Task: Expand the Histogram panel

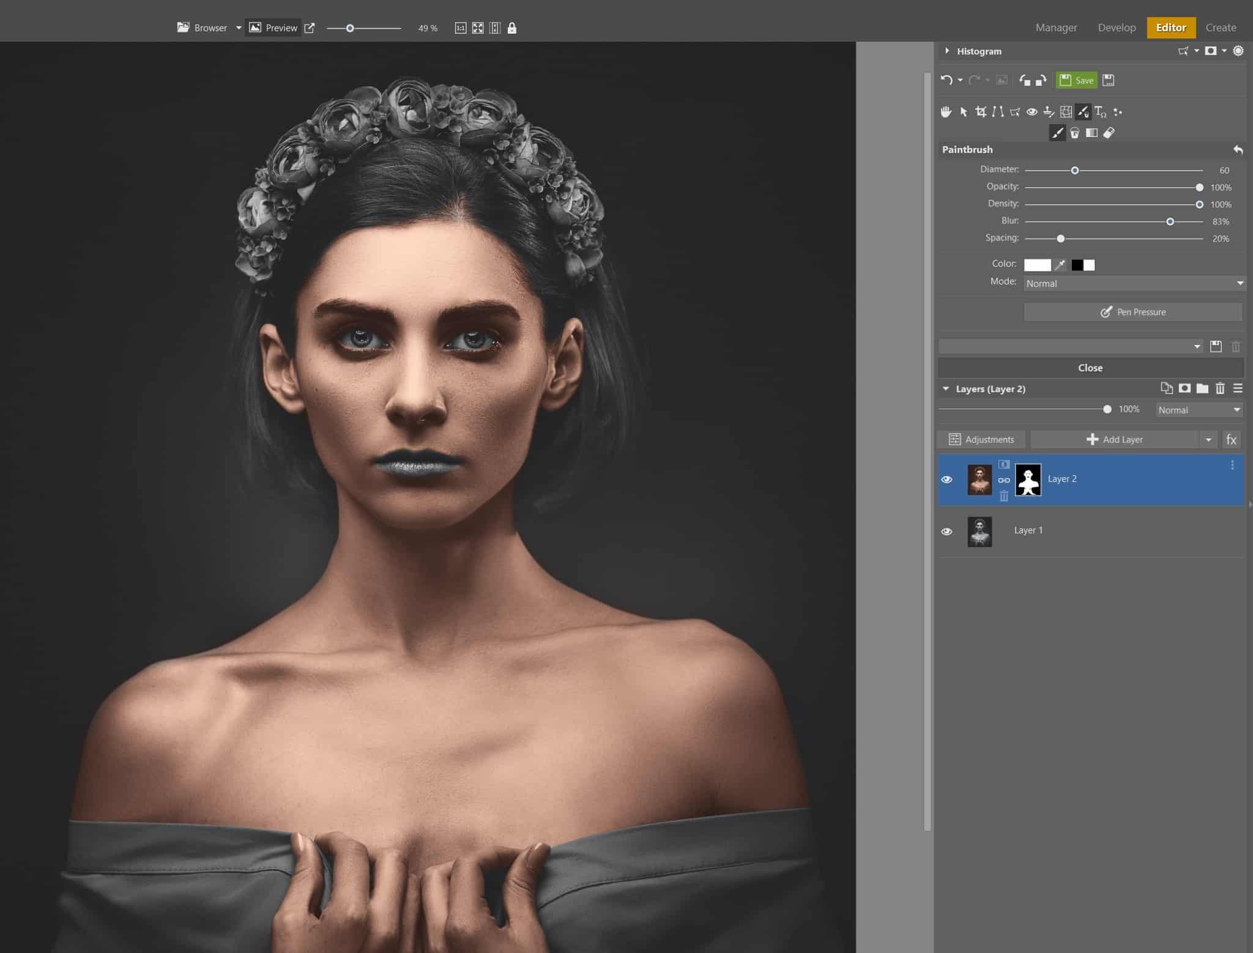Action: point(946,50)
